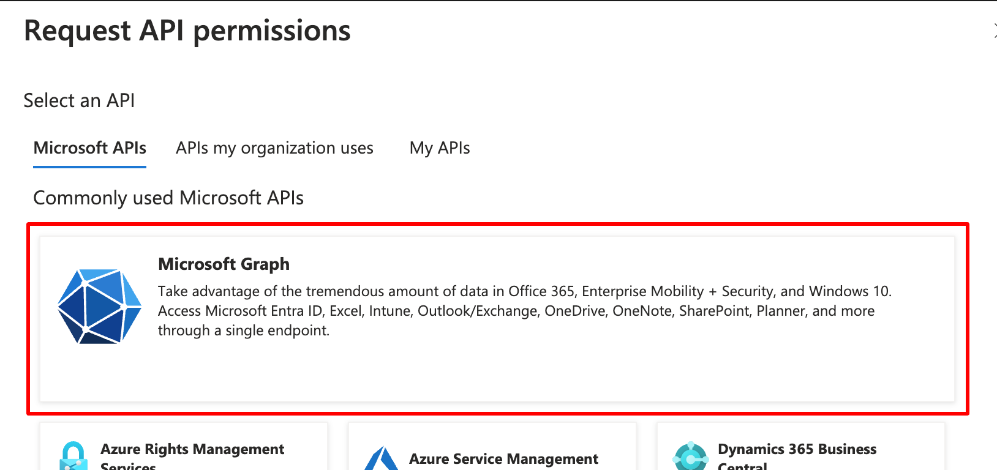The width and height of the screenshot is (997, 470).
Task: Select the My APIs tab
Action: click(440, 148)
